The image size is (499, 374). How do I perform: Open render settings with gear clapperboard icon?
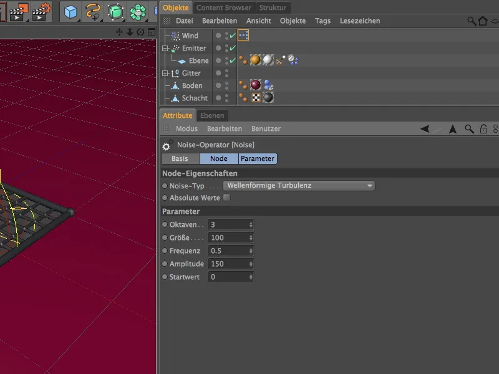point(42,12)
